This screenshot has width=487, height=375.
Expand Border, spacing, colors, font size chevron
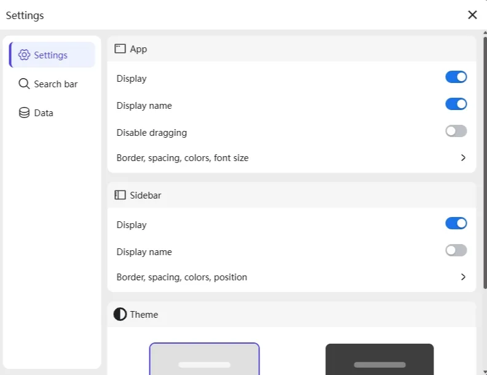tap(463, 158)
